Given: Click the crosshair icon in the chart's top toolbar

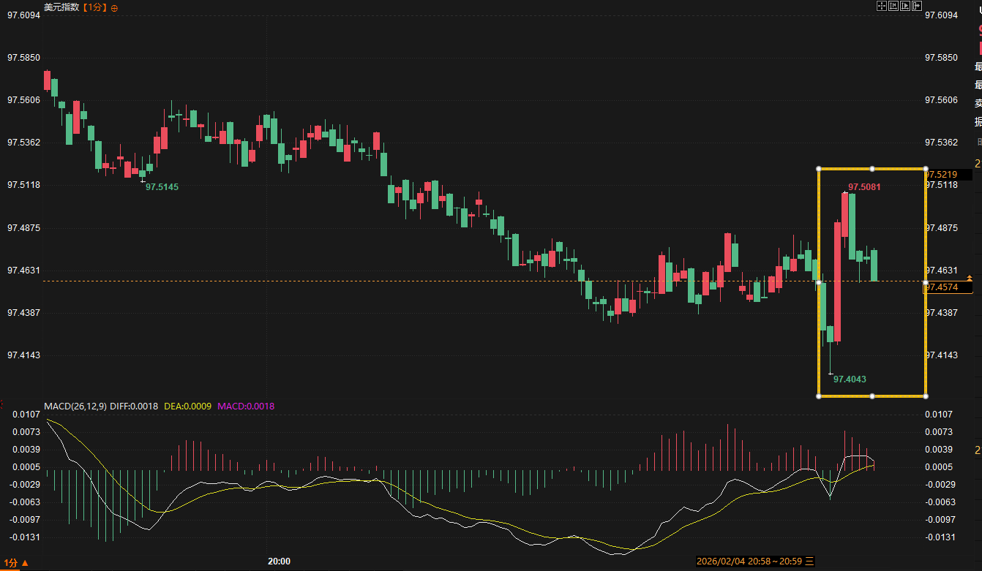Looking at the screenshot, I should click(882, 6).
